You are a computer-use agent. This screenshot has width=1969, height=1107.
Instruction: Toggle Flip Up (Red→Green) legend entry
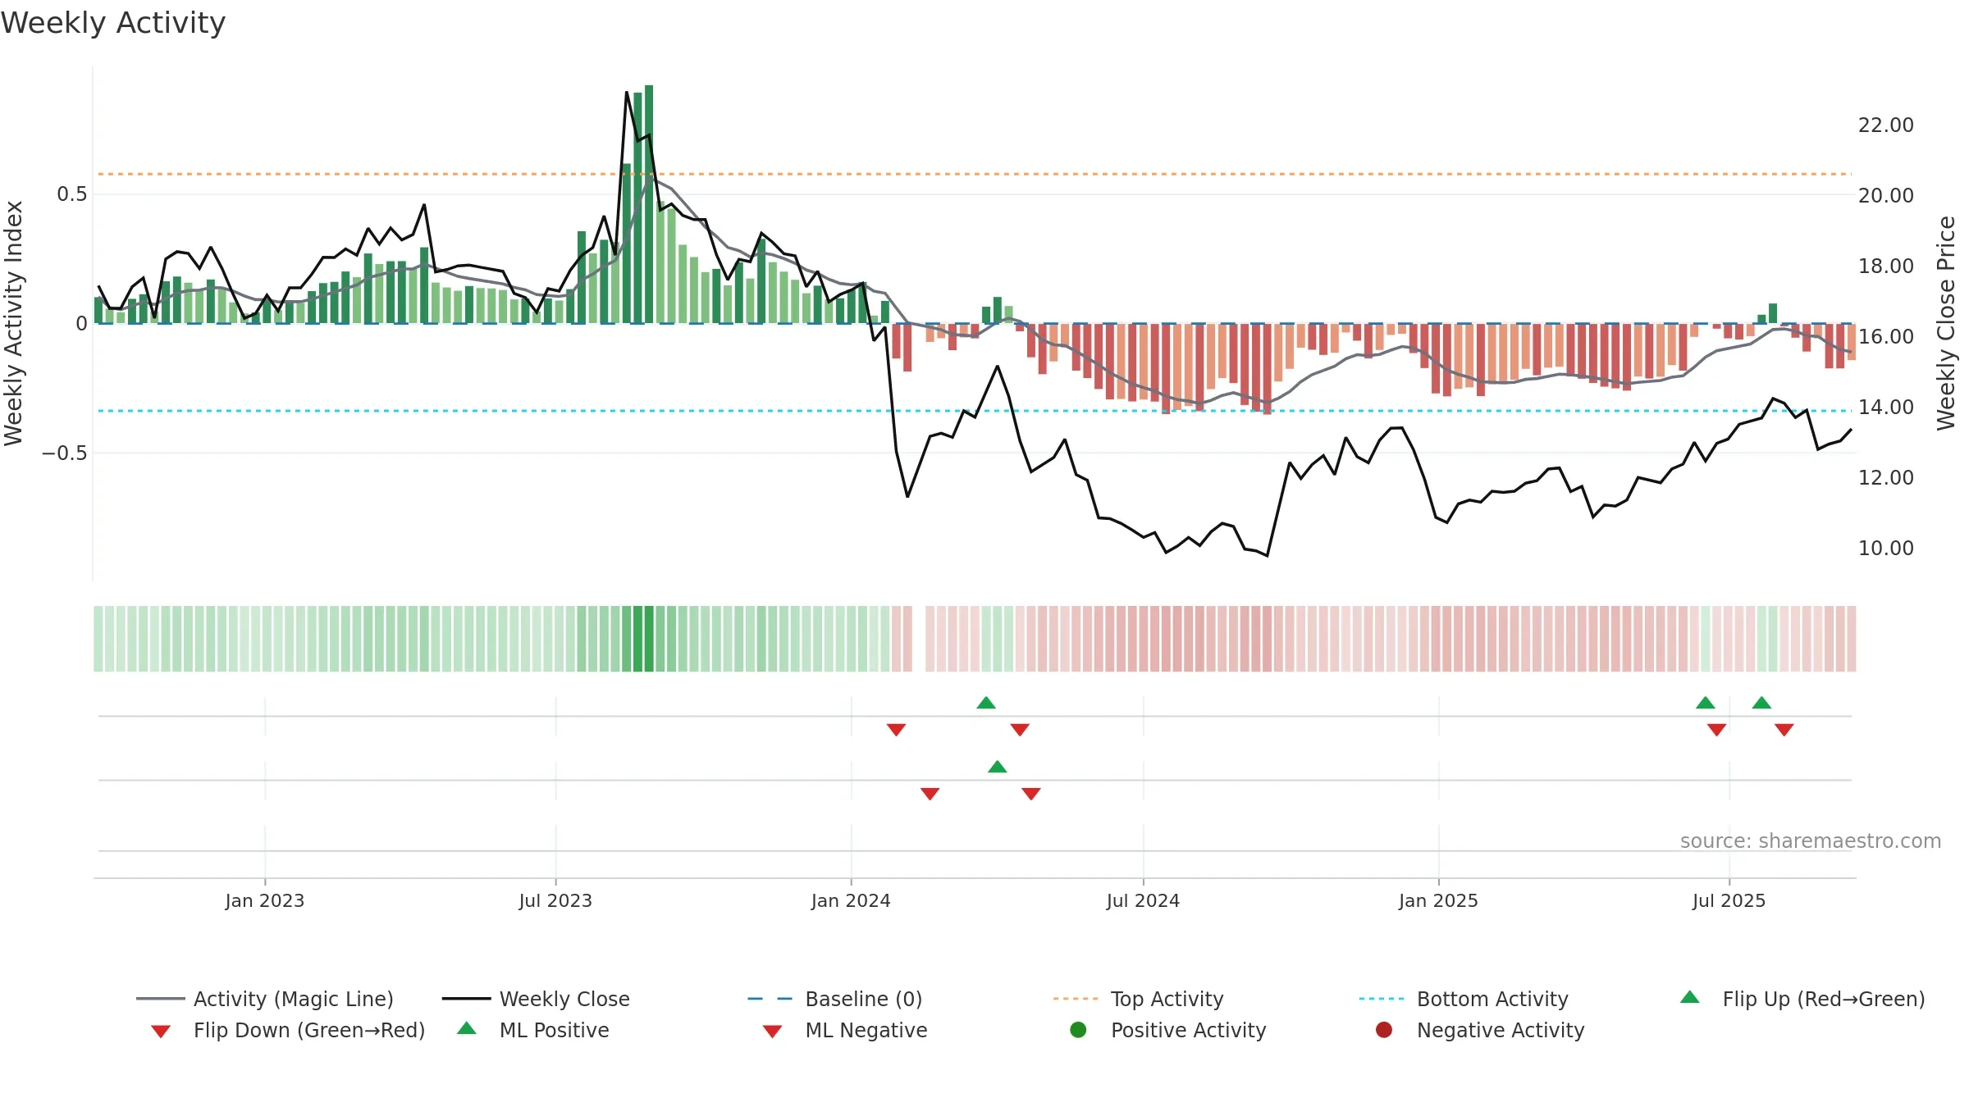(x=1802, y=999)
